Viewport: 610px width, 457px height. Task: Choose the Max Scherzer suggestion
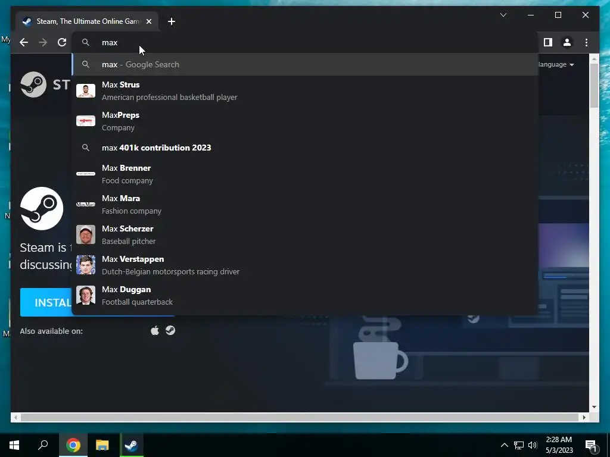point(306,234)
